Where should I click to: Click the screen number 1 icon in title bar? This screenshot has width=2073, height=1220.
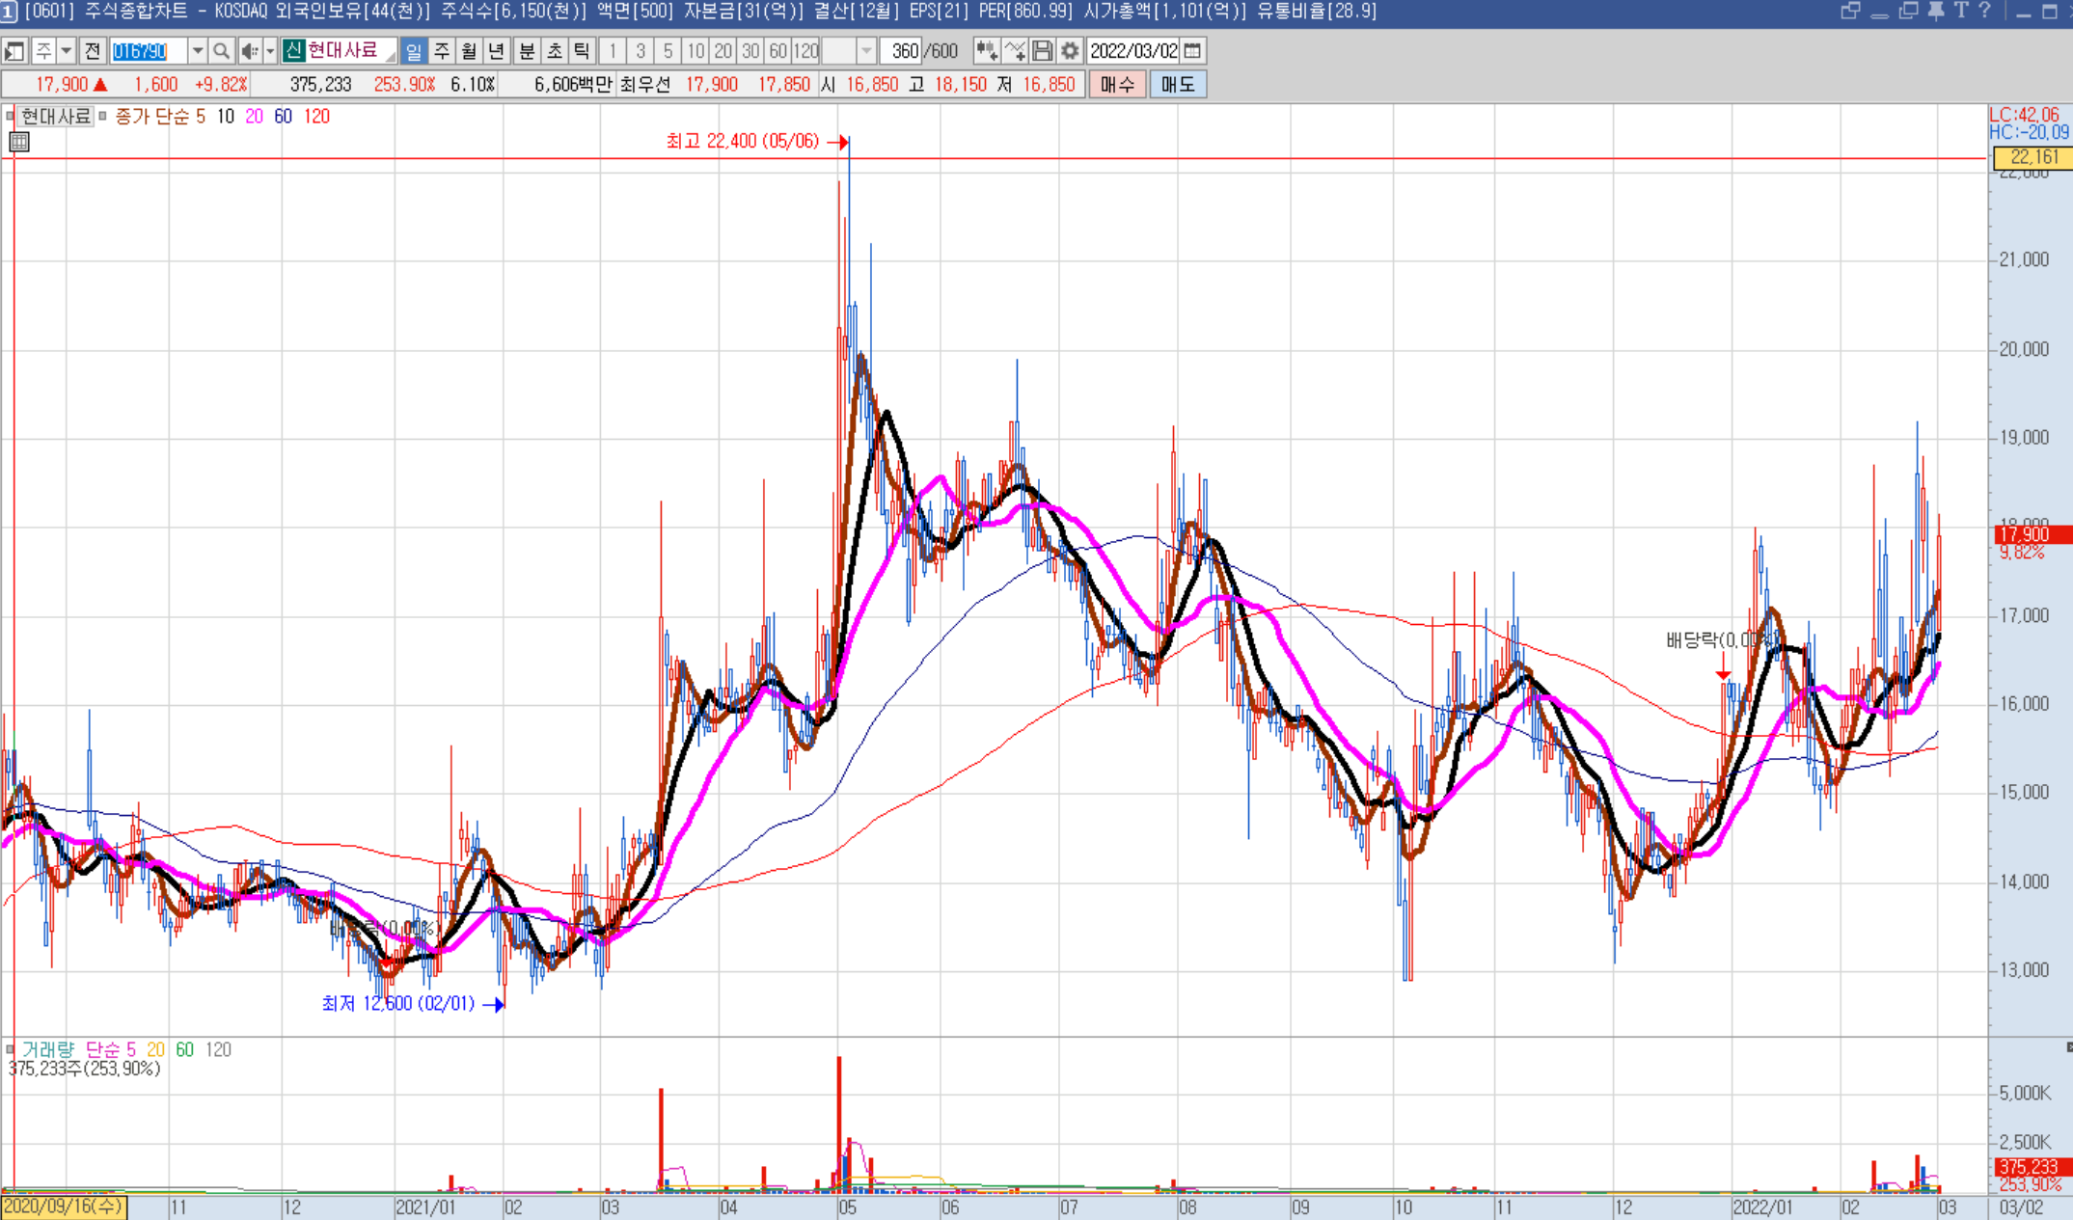click(x=9, y=12)
